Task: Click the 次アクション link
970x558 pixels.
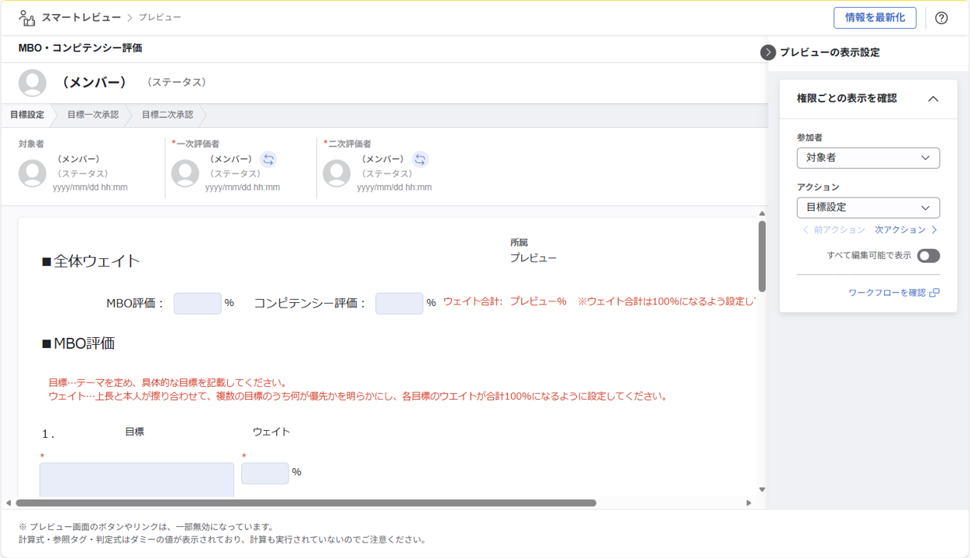Action: 901,229
